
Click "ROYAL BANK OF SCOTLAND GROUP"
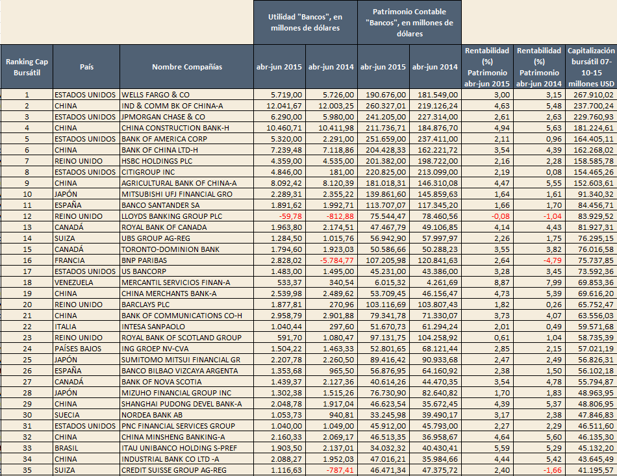(187, 337)
